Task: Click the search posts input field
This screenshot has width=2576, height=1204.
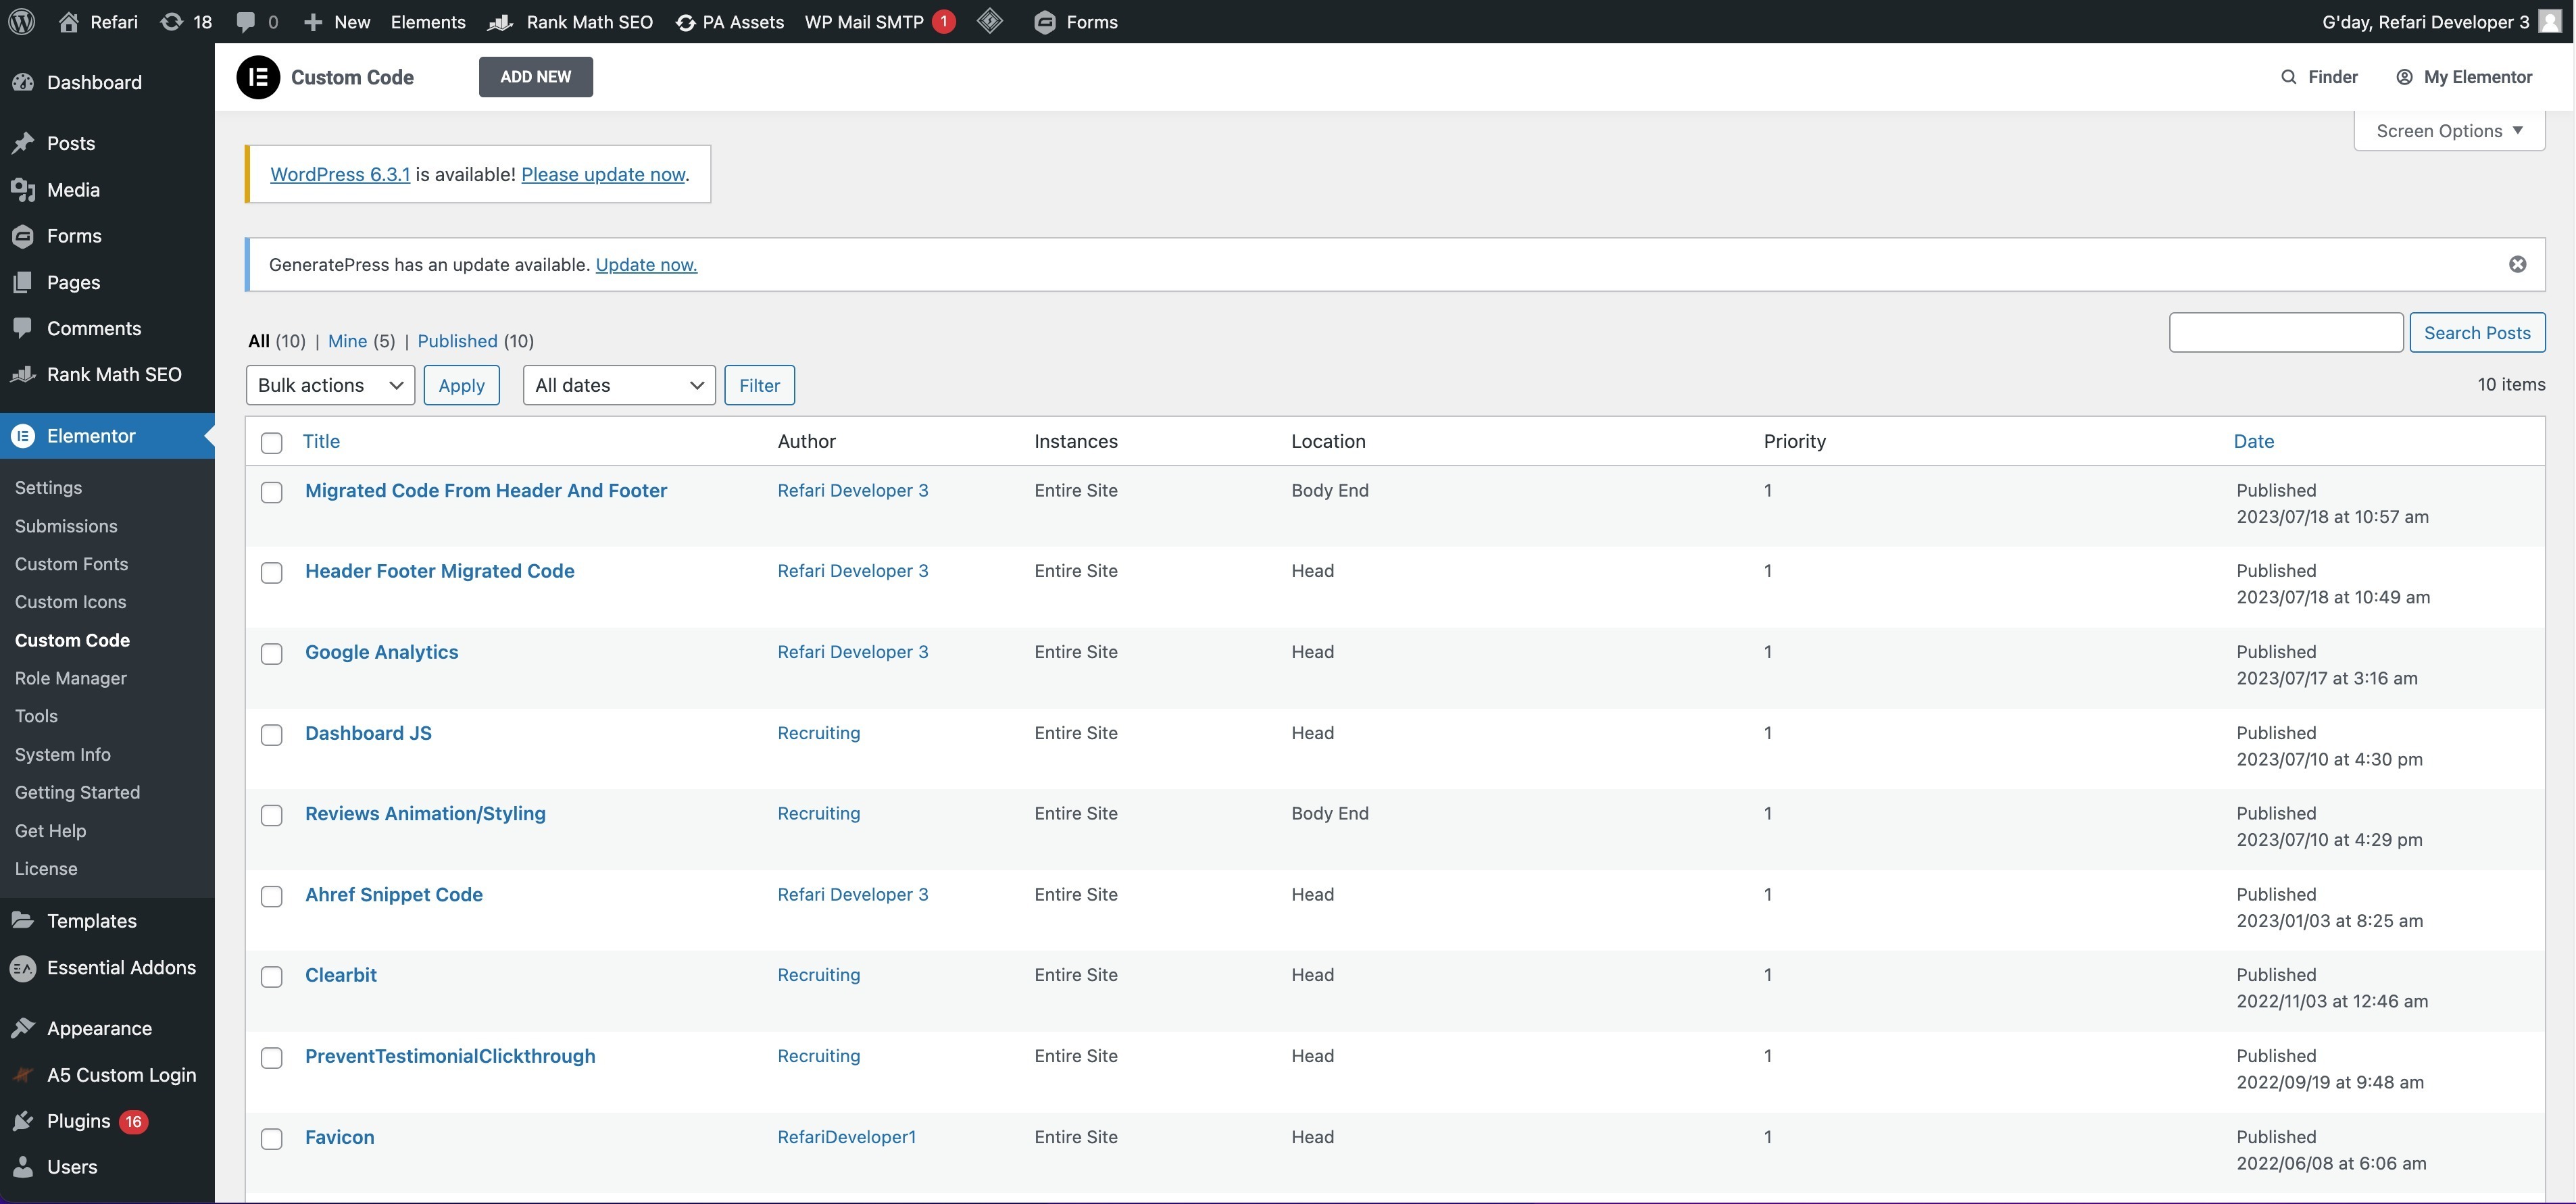Action: pos(2286,332)
